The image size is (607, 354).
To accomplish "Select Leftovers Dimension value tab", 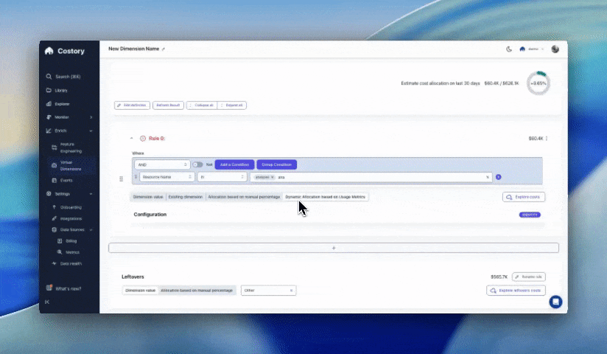I will (x=140, y=291).
